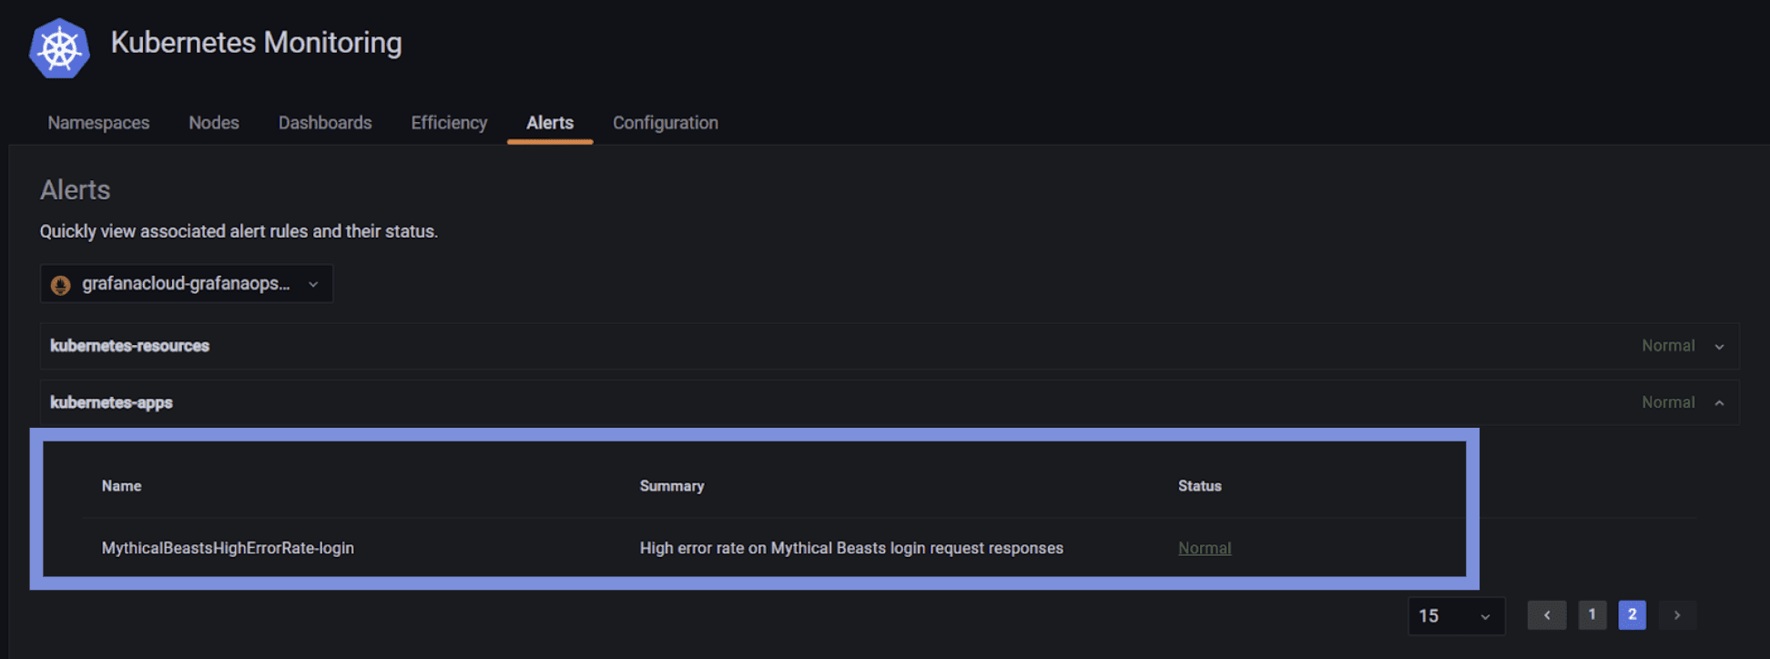The width and height of the screenshot is (1770, 659).
Task: Click the previous page arrow
Action: pos(1547,615)
